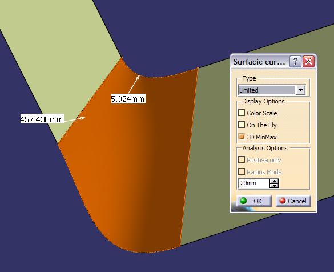The image size is (334, 272).
Task: Click the green OK button icon
Action: pyautogui.click(x=243, y=201)
